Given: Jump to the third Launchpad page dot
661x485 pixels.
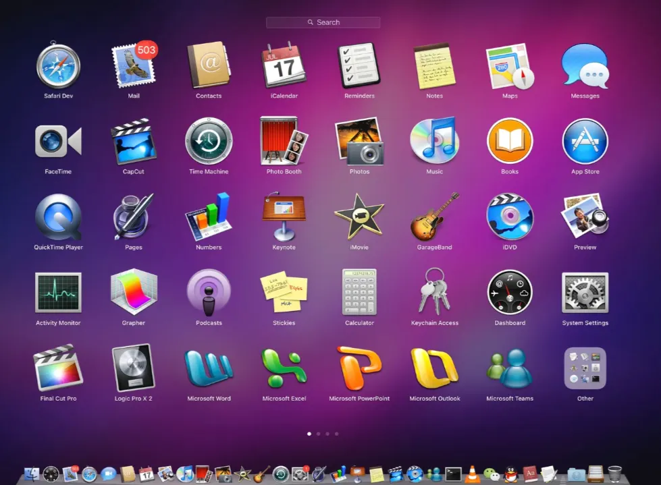Looking at the screenshot, I should tap(327, 434).
